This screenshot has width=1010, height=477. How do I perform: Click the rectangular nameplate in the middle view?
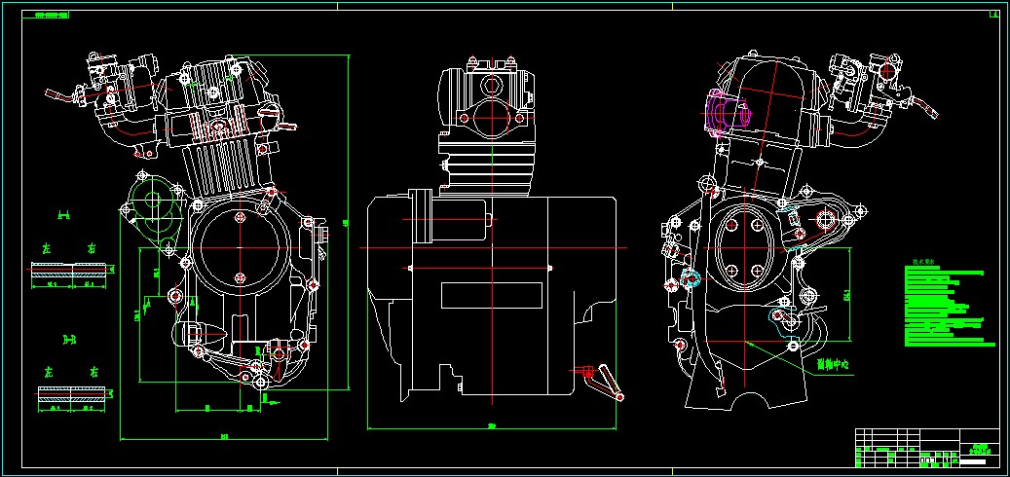[491, 295]
